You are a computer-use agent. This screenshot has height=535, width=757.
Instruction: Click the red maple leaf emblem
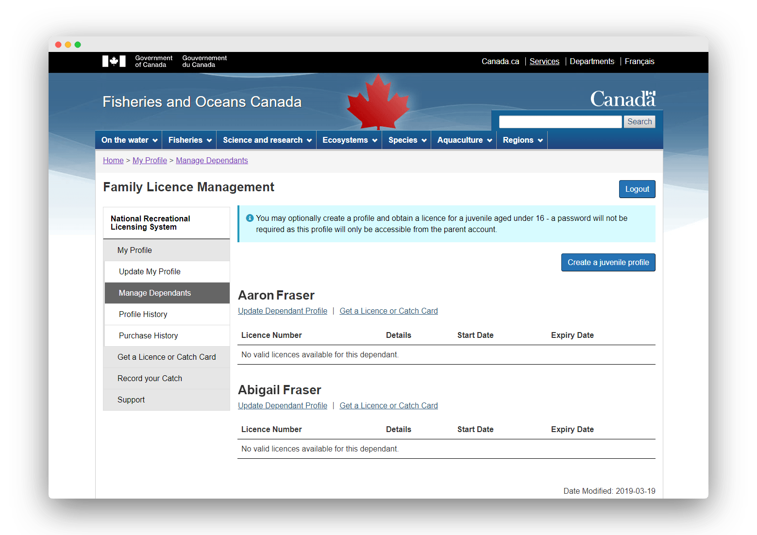[378, 102]
